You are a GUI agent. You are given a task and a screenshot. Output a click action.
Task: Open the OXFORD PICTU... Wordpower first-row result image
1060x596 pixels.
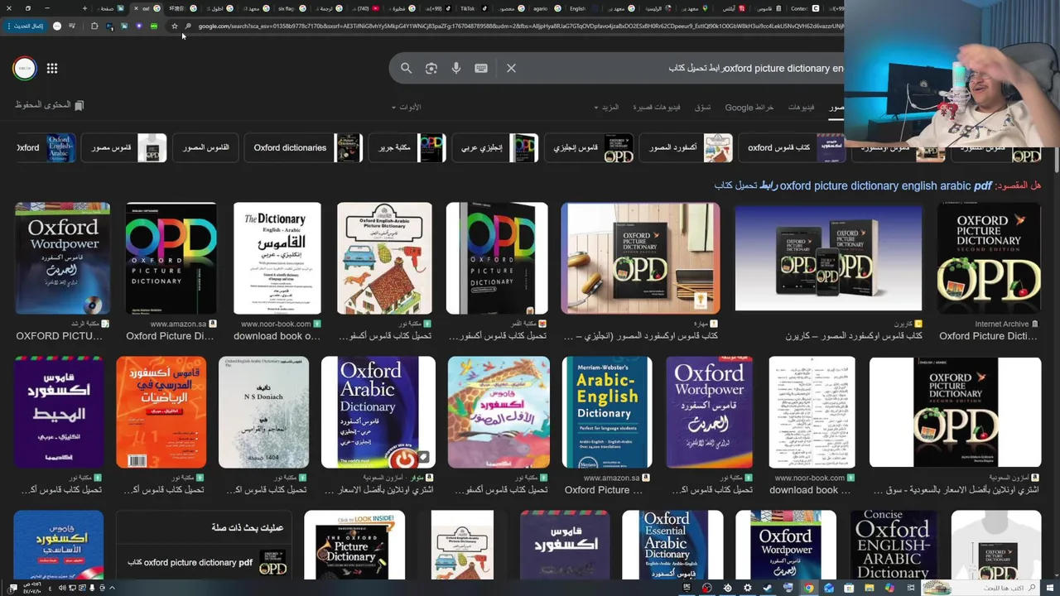pos(62,258)
